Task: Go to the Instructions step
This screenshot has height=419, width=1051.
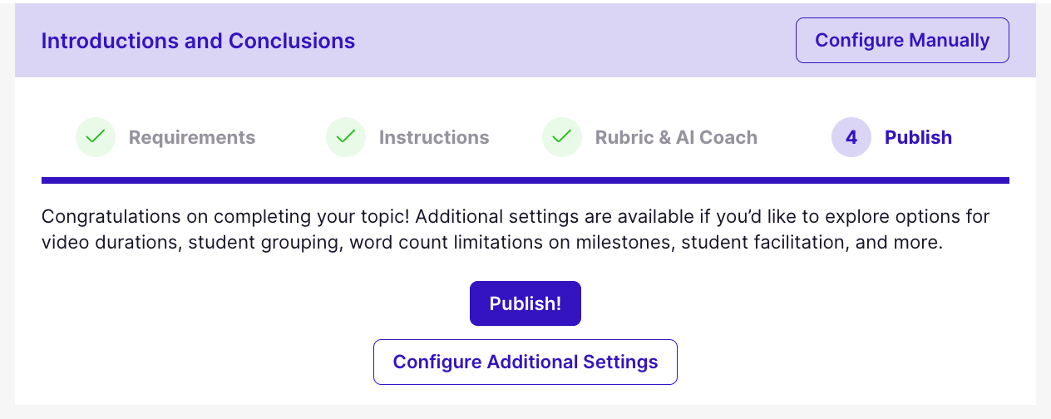Action: click(434, 137)
